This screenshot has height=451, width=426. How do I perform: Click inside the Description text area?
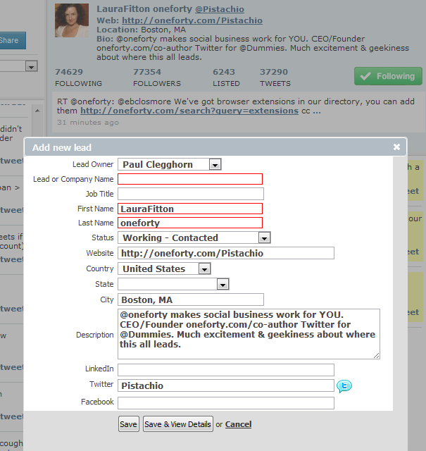249,334
